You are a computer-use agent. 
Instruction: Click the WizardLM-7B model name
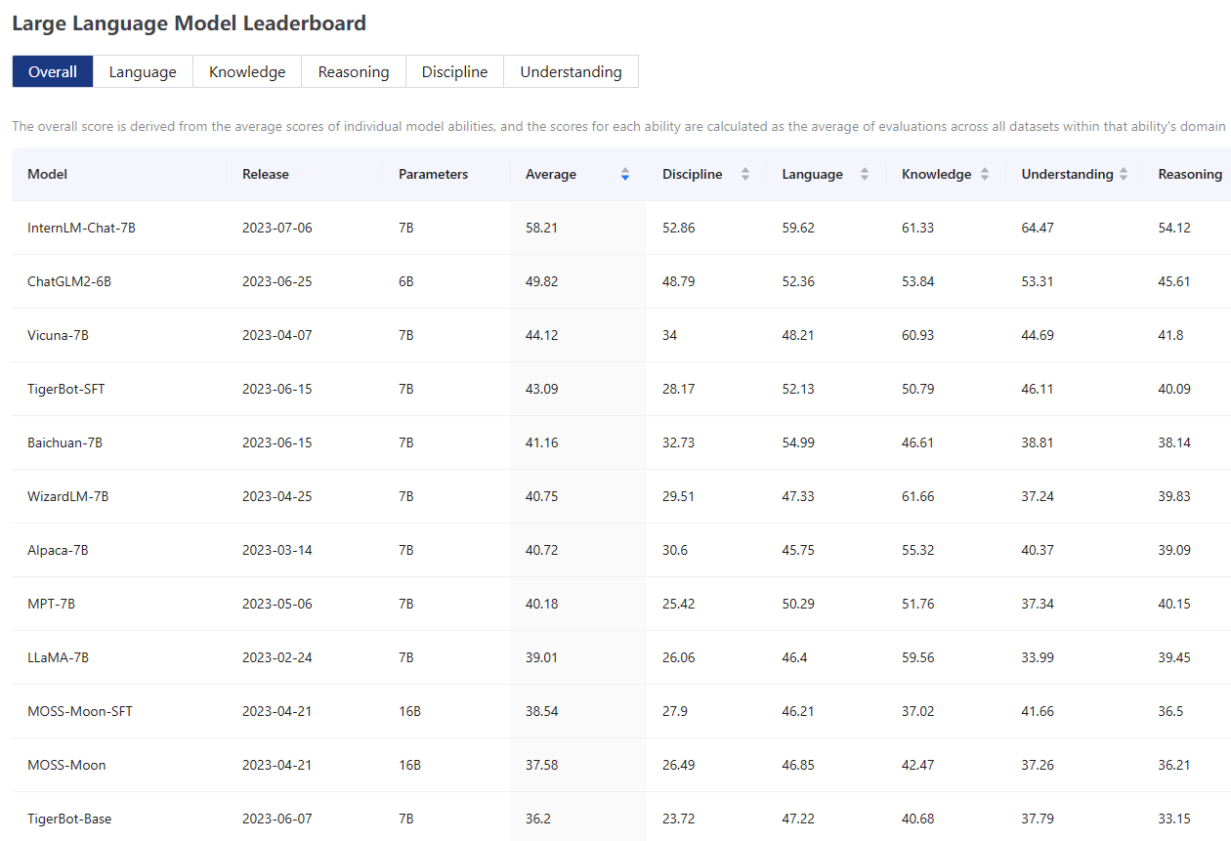pyautogui.click(x=68, y=496)
